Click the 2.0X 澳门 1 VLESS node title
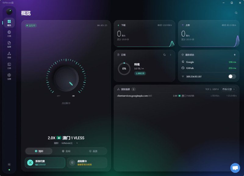244x176 pixels. [x=66, y=138]
